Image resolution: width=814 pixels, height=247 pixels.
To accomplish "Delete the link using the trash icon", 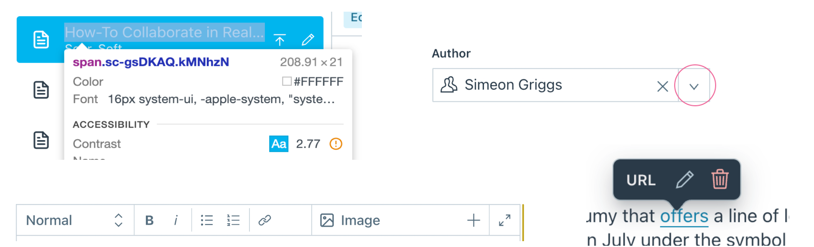I will coord(720,180).
